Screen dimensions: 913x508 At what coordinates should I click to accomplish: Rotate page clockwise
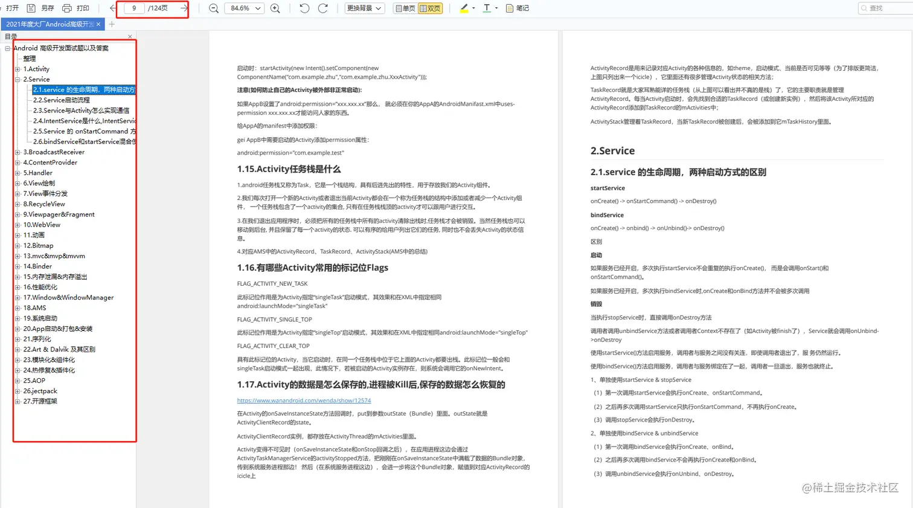(323, 8)
